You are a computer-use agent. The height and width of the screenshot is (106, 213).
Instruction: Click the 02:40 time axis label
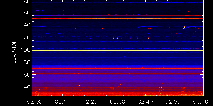click(145, 102)
